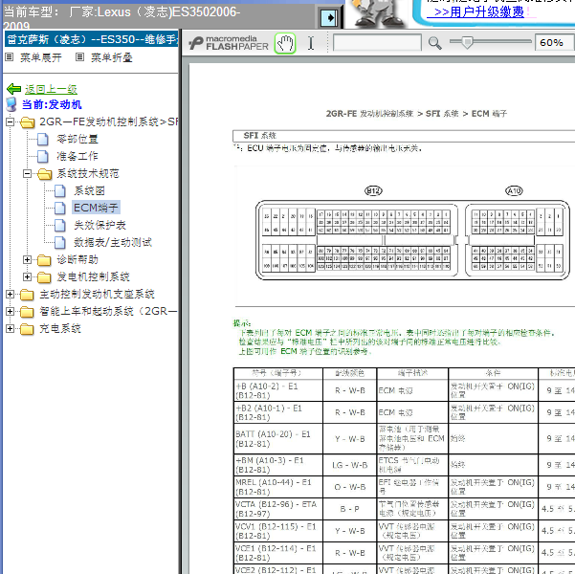Click the page icon for ECM端子
Screen dimensions: 575x574
coord(60,208)
